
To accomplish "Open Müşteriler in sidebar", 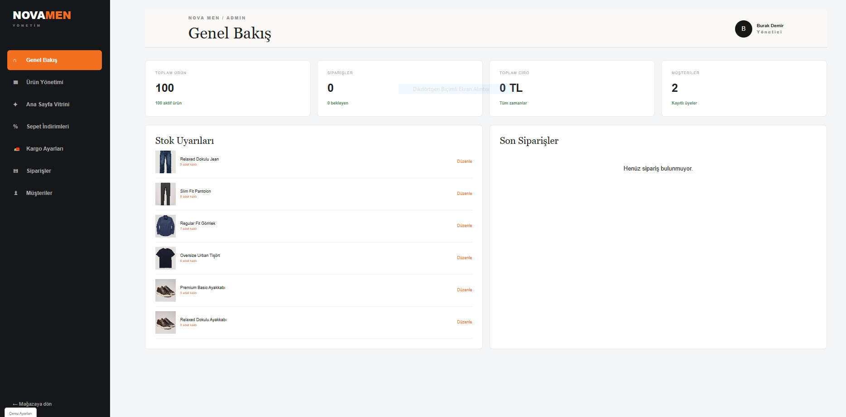I will pos(54,193).
